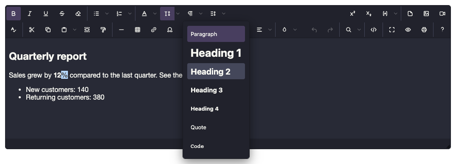Click the font color A icon
The image size is (456, 164).
(144, 14)
